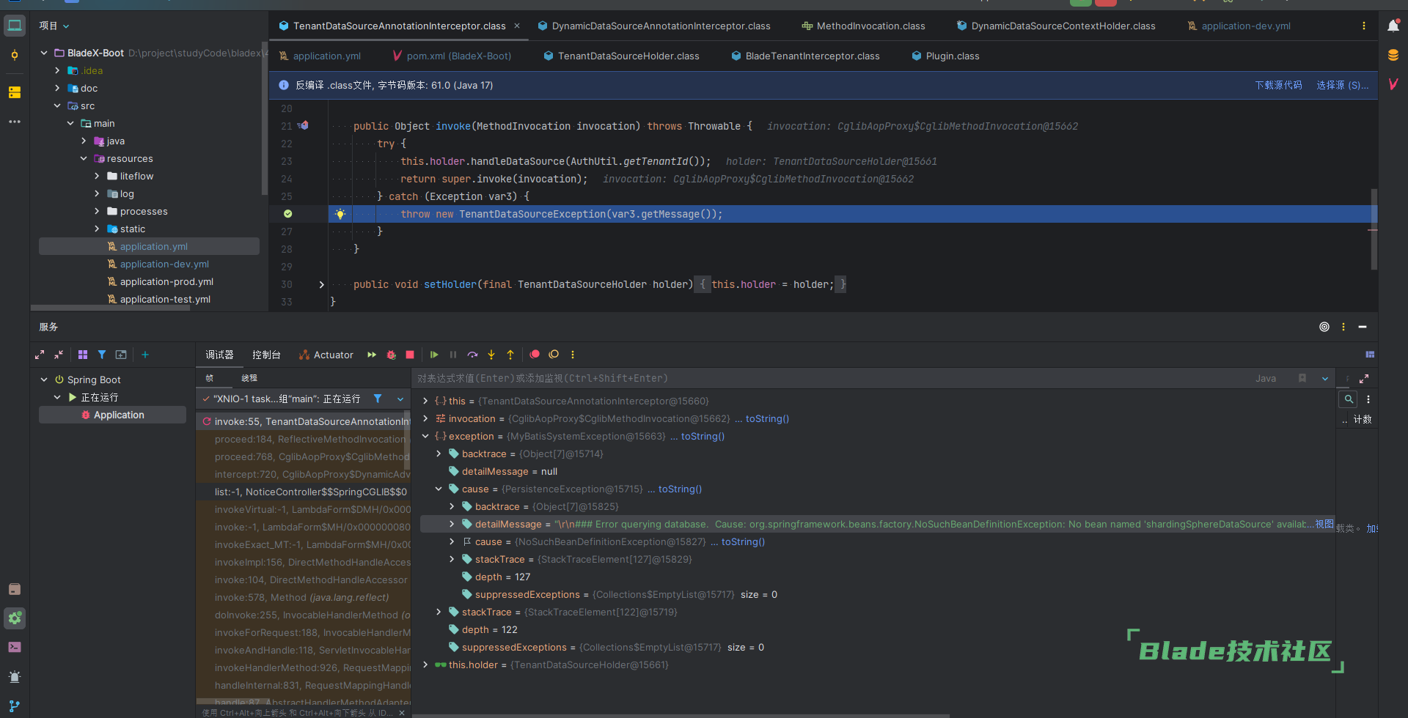The image size is (1408, 718).
Task: Click toString() link on invocation variable
Action: [x=767, y=418]
